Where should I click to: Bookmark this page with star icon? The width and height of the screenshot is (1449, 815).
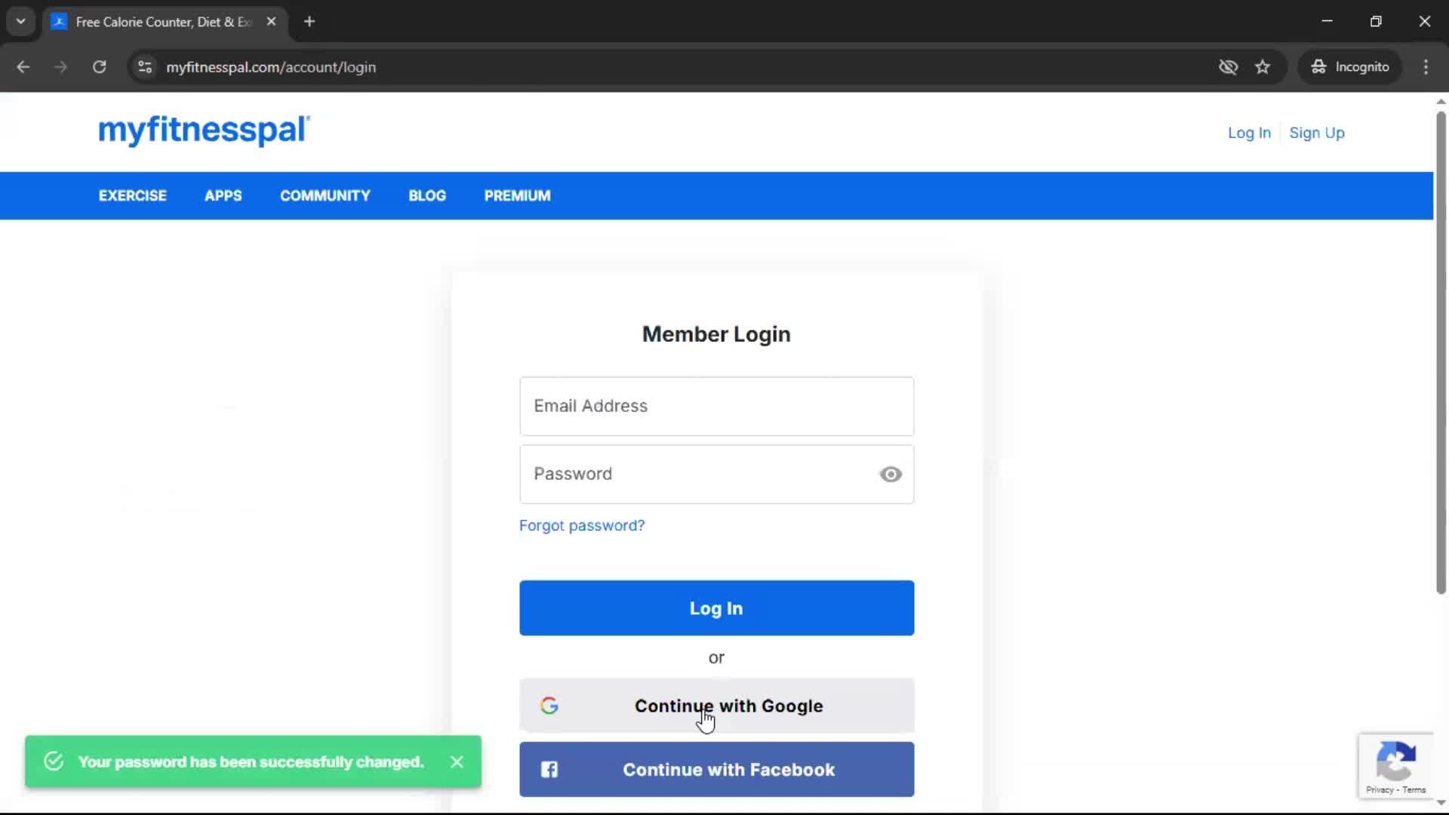[x=1263, y=67]
